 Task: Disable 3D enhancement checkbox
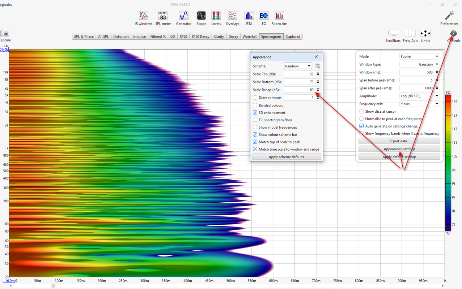[x=255, y=113]
